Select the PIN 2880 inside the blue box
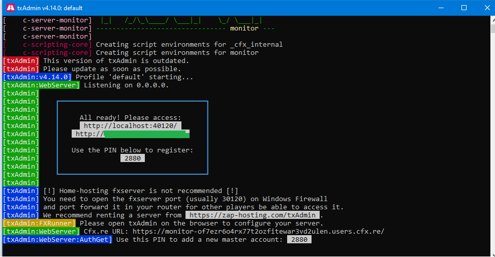 point(133,158)
